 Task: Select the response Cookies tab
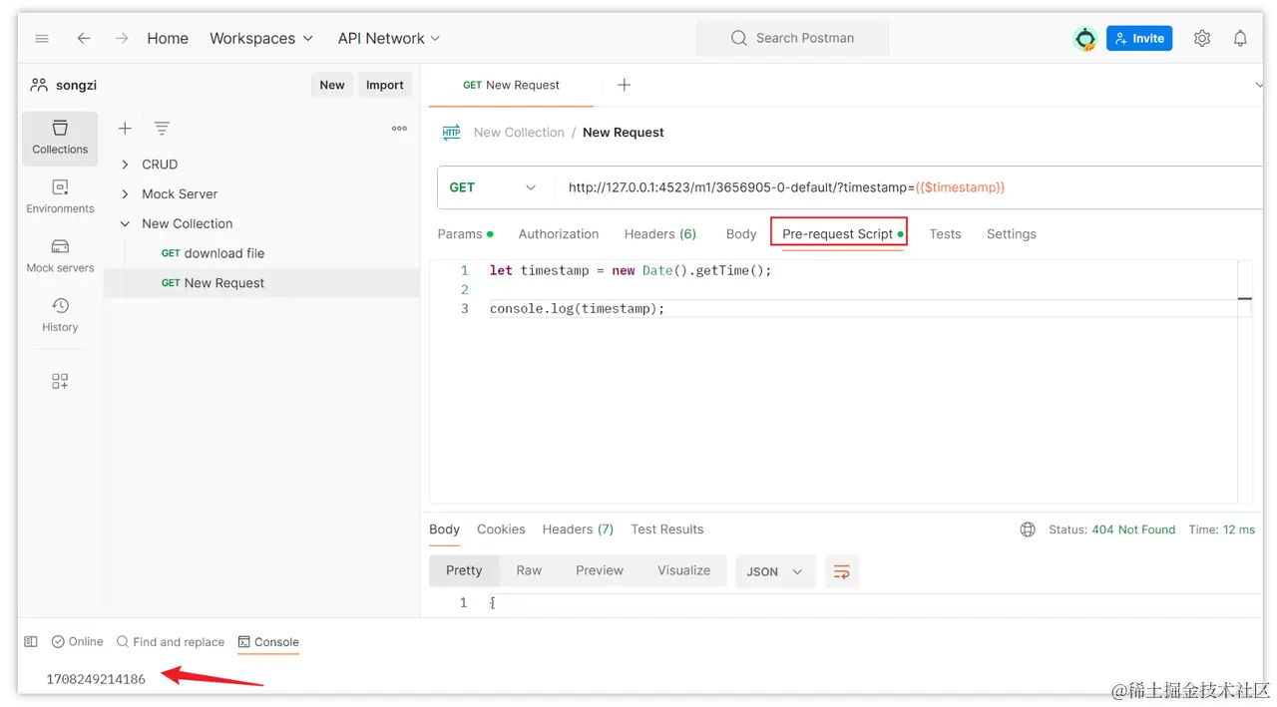pyautogui.click(x=501, y=530)
